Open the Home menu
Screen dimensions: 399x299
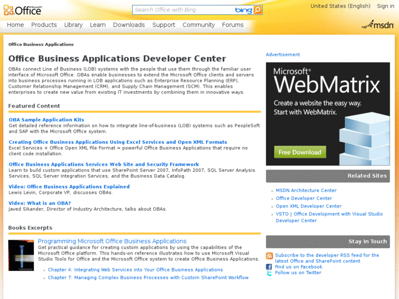pyautogui.click(x=15, y=25)
